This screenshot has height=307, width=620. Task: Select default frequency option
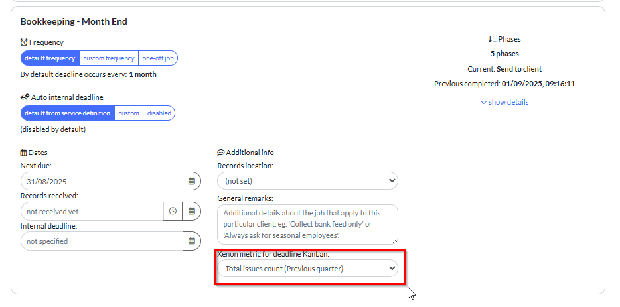tap(50, 58)
